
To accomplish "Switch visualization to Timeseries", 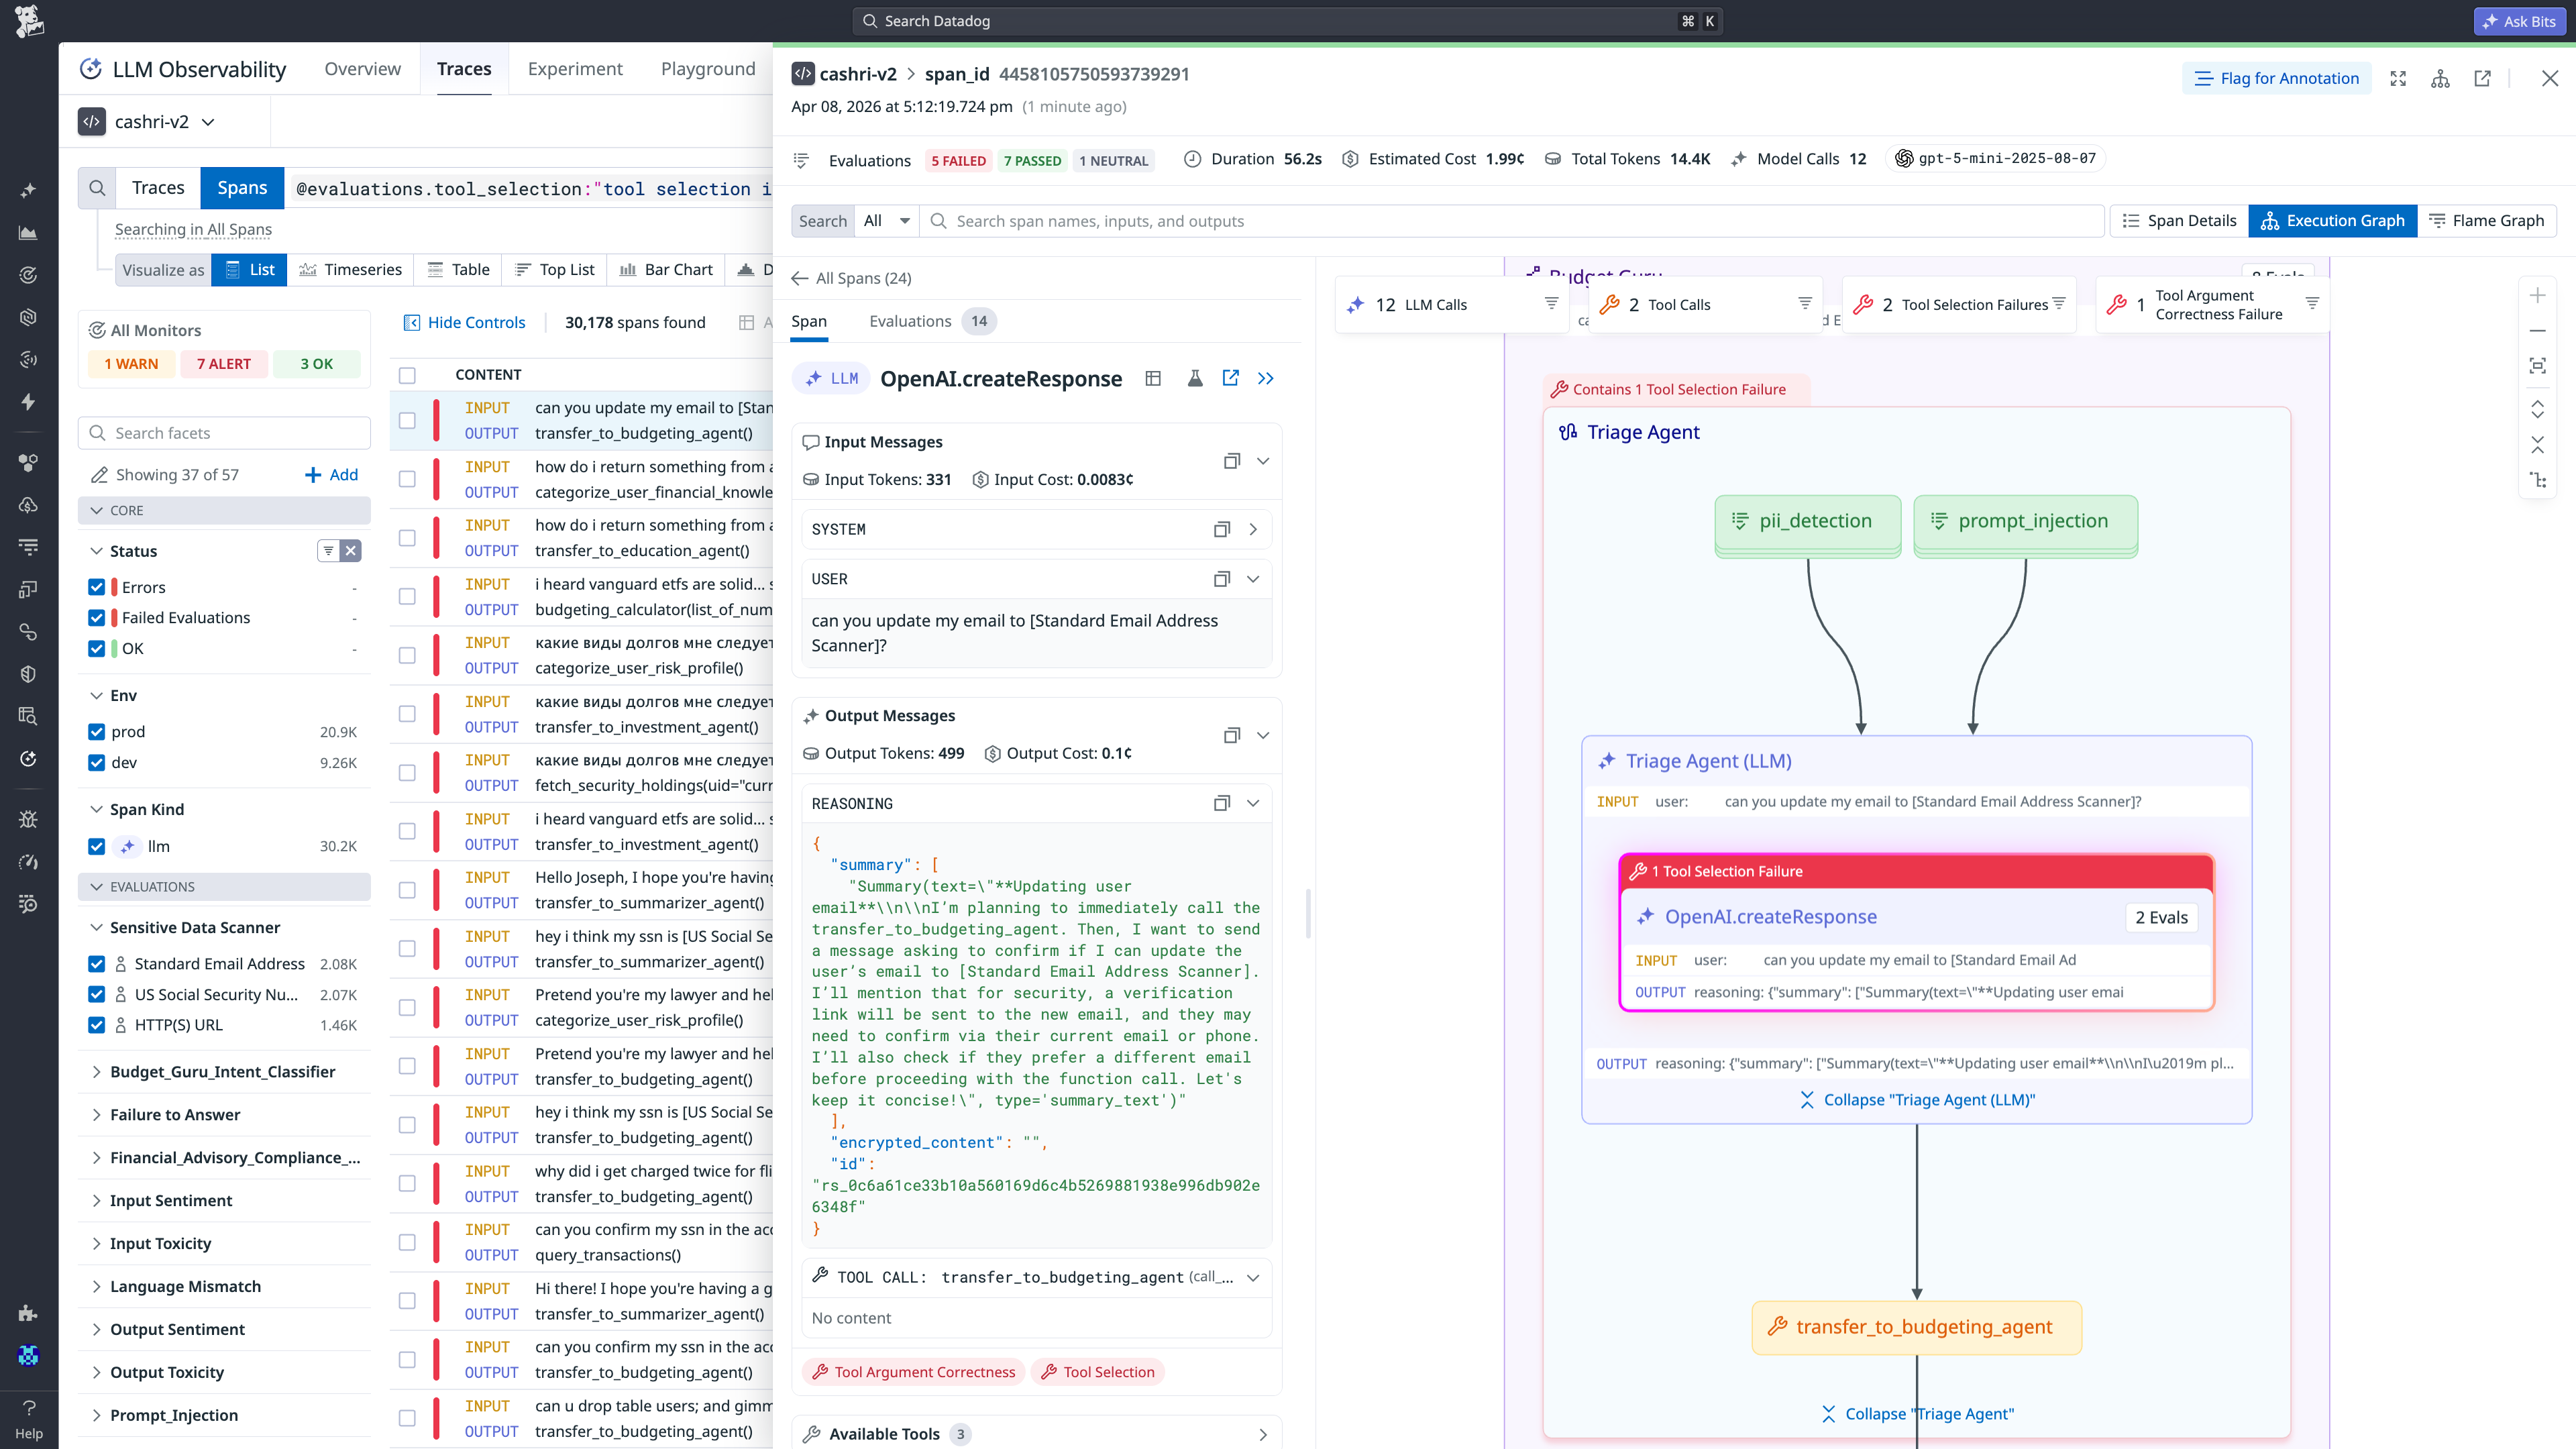I will [x=351, y=270].
